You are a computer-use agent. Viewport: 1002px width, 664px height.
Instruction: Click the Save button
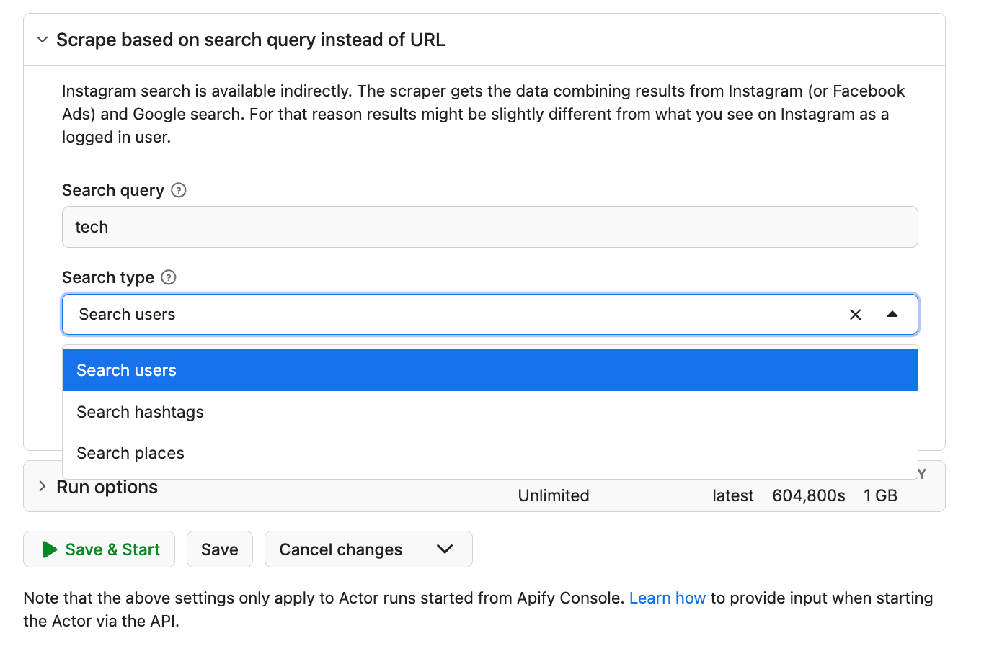pyautogui.click(x=219, y=549)
